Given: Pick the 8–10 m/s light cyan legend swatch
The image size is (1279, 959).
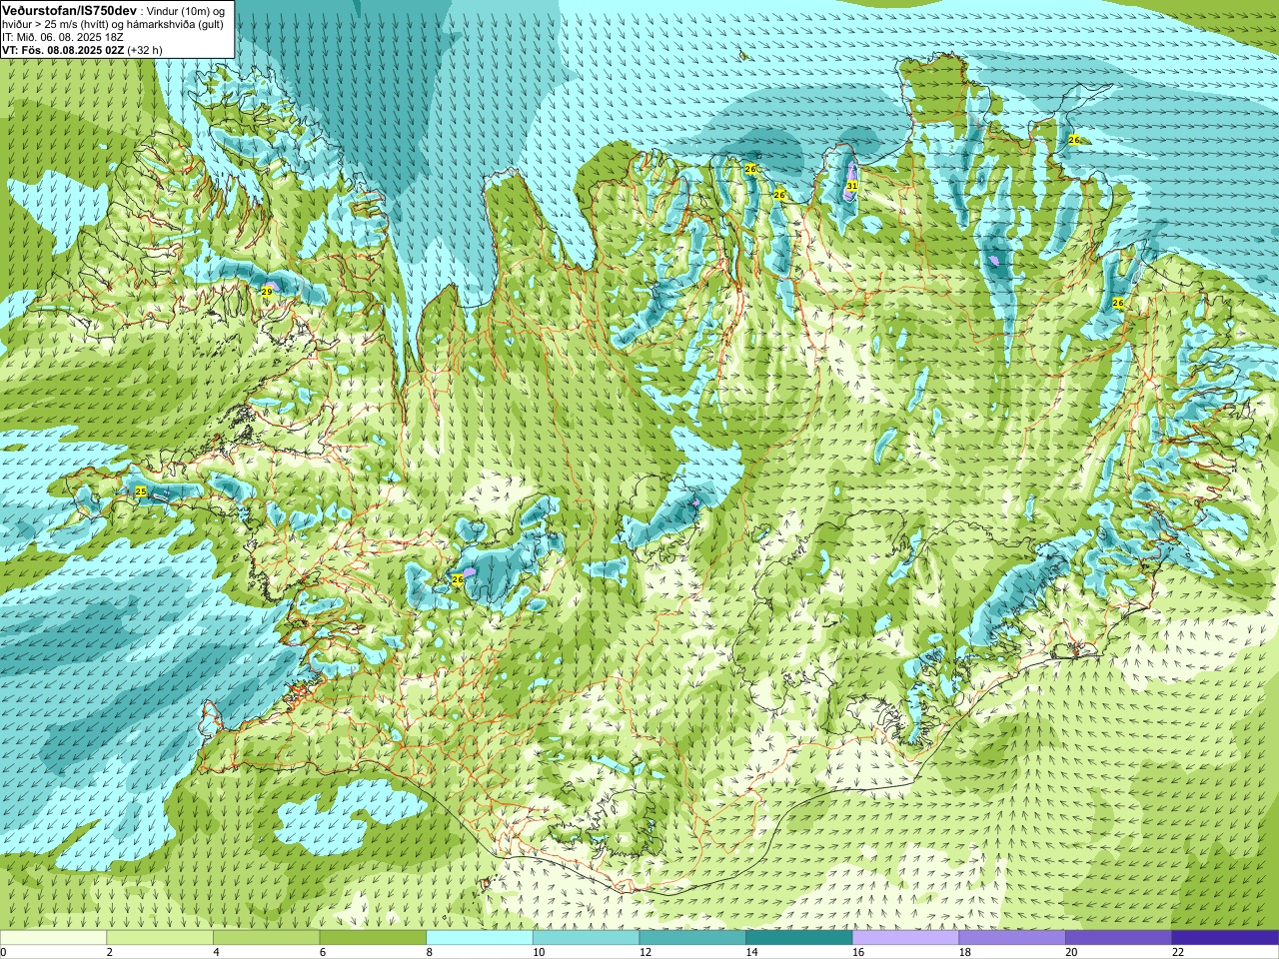Looking at the screenshot, I should [x=480, y=938].
